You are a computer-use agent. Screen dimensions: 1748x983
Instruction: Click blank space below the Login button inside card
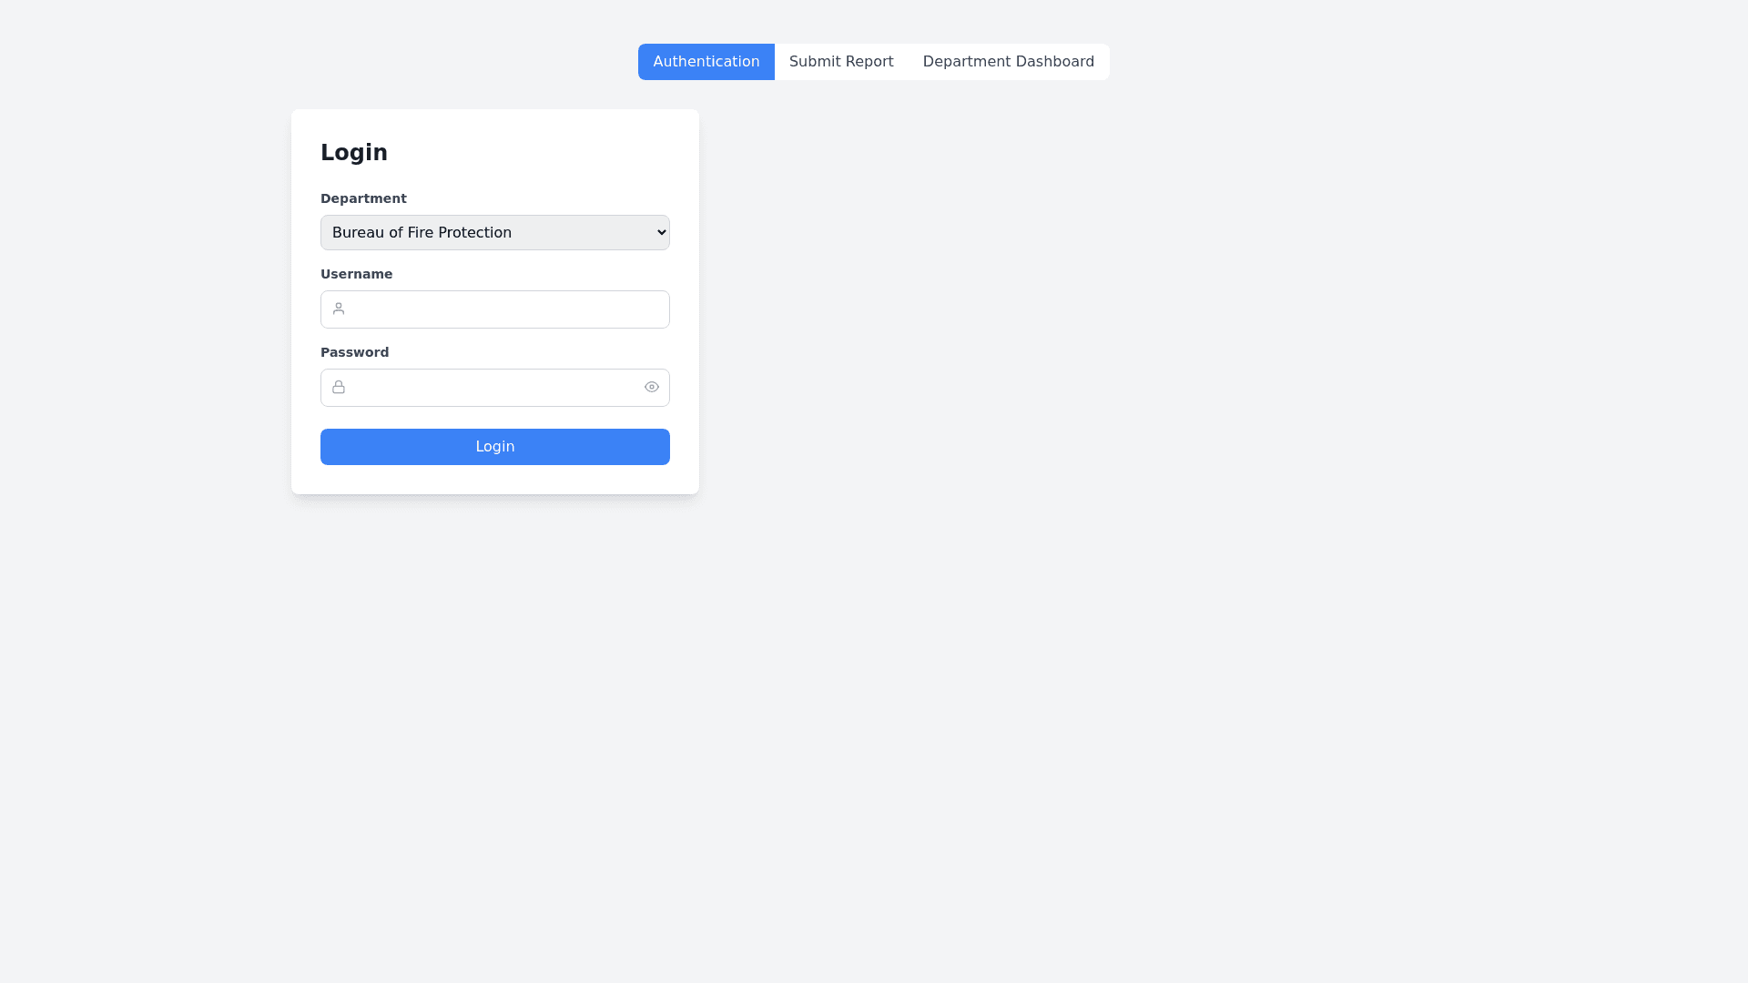[495, 480]
